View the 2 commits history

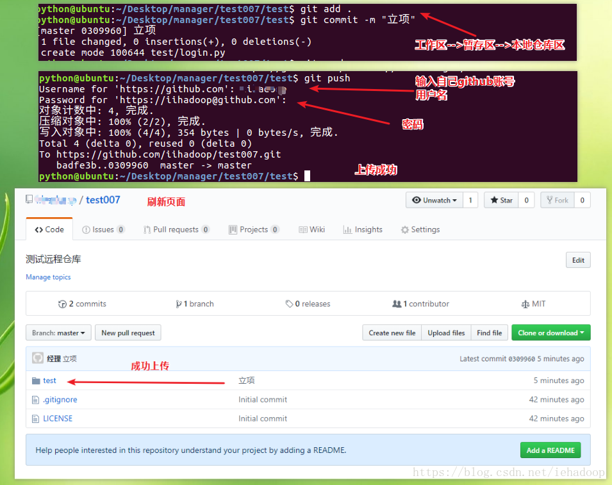pyautogui.click(x=82, y=304)
